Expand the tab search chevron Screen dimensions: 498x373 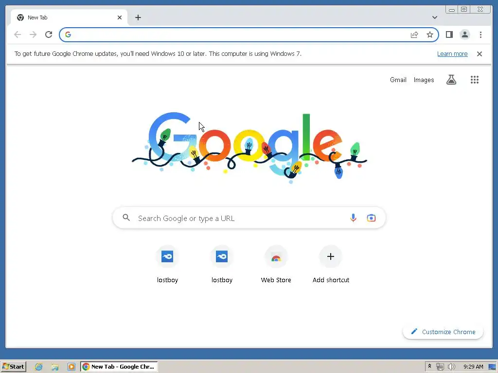point(434,17)
